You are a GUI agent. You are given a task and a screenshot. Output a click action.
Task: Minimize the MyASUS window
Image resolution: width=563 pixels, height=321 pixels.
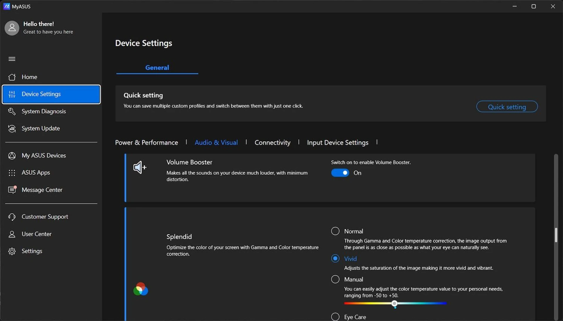click(514, 6)
